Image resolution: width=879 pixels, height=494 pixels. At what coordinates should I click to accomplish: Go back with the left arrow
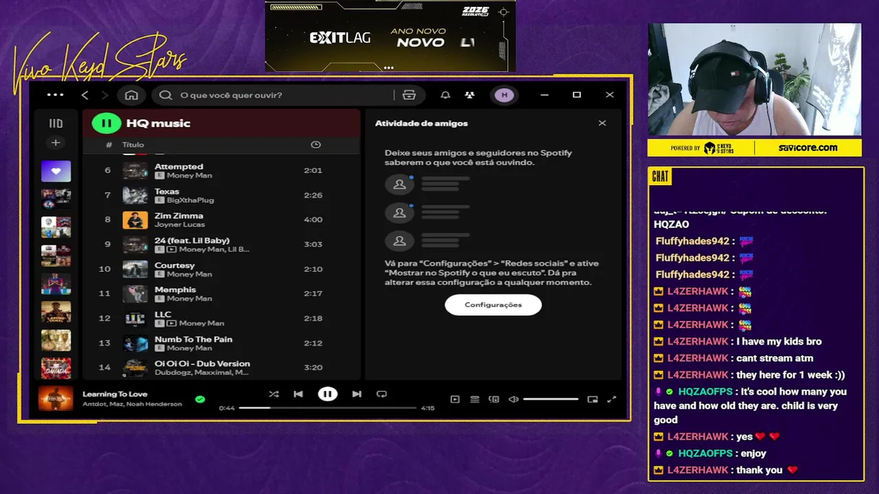(x=85, y=95)
